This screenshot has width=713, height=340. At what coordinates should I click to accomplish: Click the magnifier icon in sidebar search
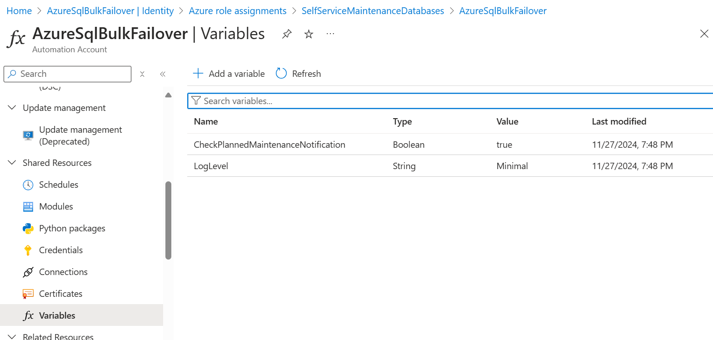coord(12,74)
